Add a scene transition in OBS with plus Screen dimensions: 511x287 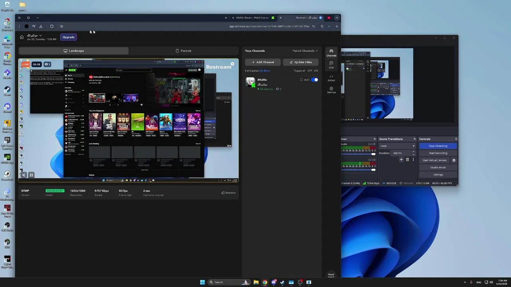pyautogui.click(x=401, y=160)
